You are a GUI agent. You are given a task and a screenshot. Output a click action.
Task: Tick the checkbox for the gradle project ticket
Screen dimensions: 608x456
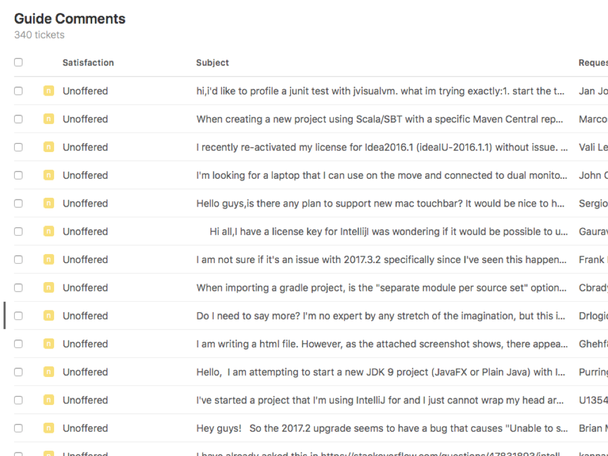(x=18, y=288)
